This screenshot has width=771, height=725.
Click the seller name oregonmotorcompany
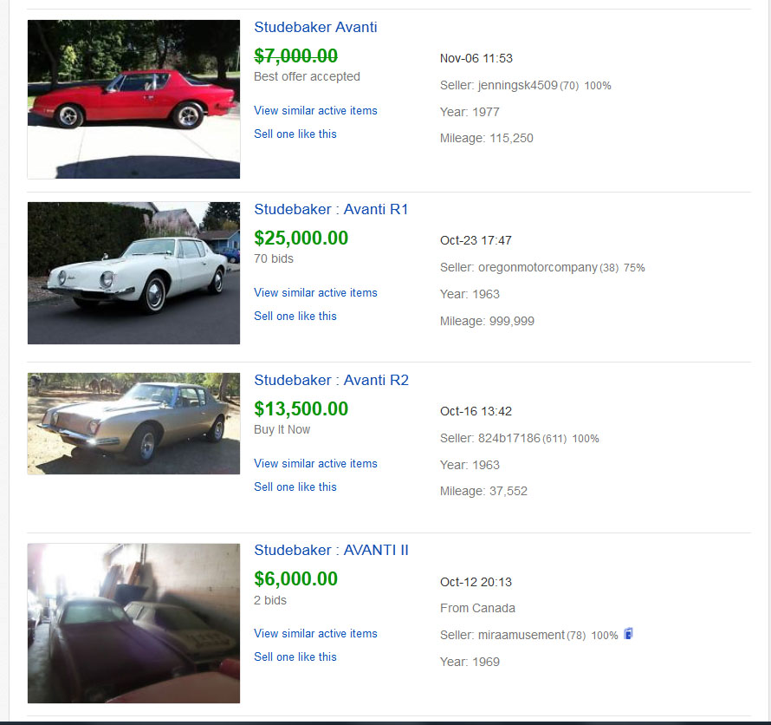(x=537, y=267)
